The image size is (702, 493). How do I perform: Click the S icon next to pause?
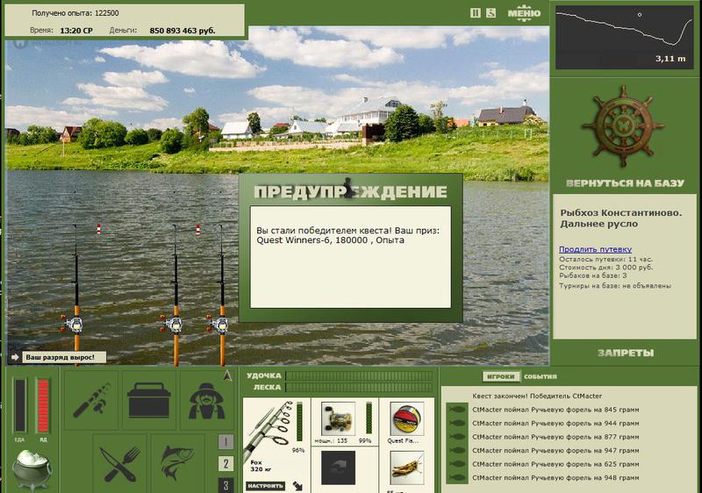491,13
